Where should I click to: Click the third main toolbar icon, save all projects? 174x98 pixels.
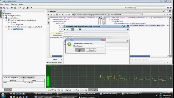click(x=7, y=8)
